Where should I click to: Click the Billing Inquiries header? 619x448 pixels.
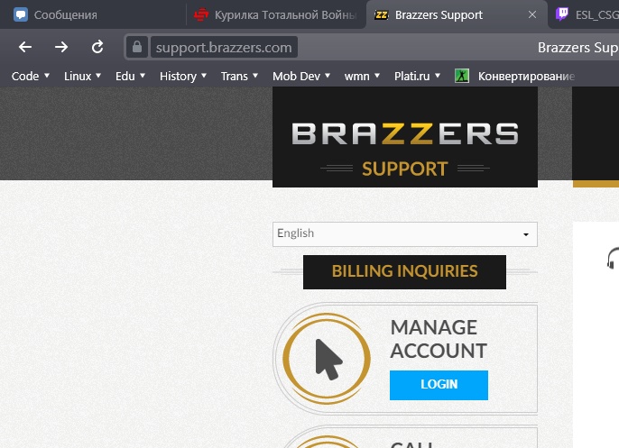coord(404,271)
